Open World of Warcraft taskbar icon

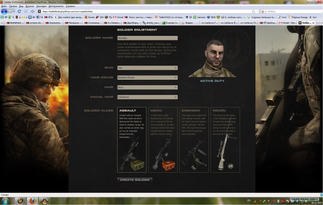(20, 200)
